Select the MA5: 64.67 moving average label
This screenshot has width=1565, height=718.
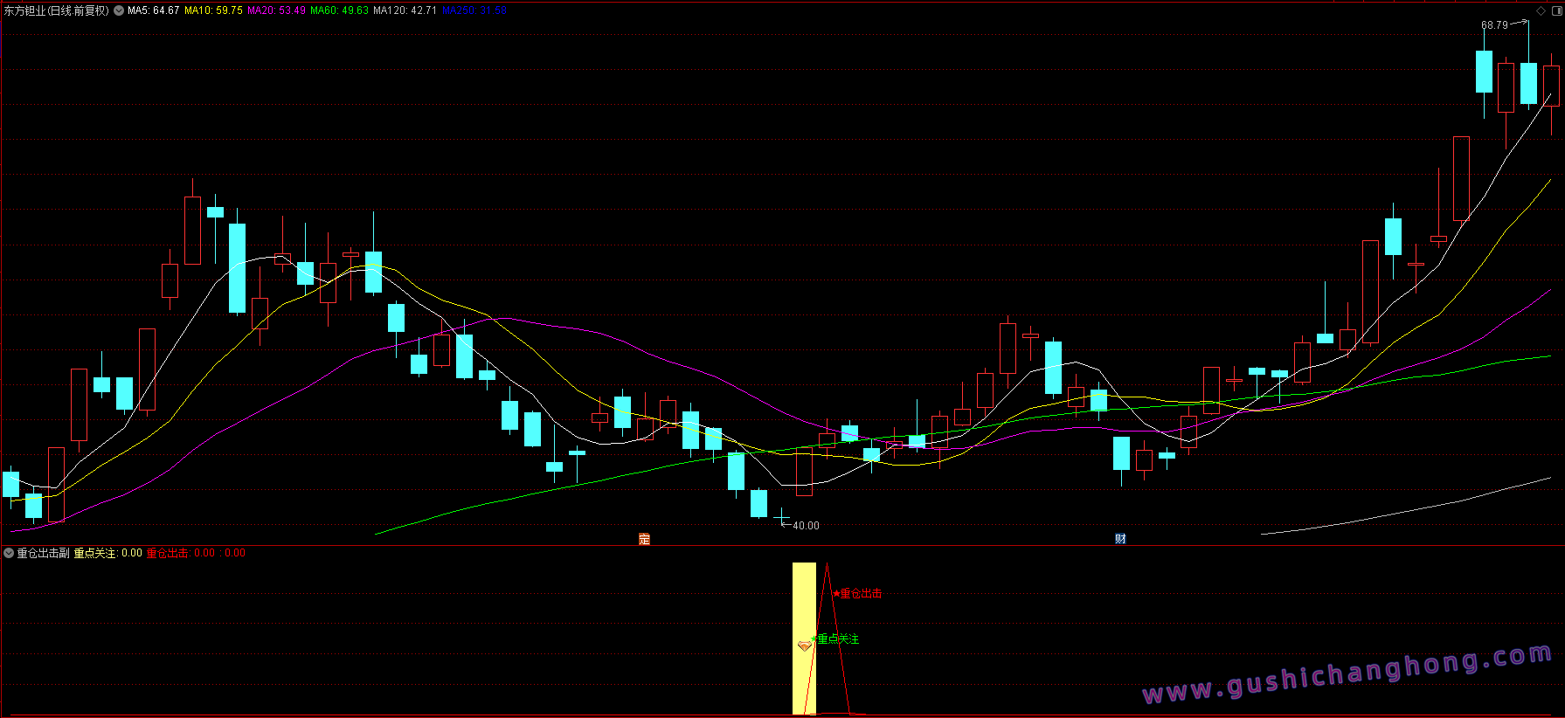153,10
